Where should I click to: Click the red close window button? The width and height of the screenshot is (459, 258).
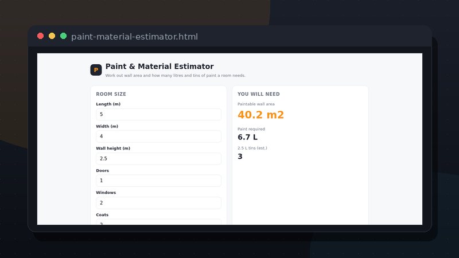[40, 36]
